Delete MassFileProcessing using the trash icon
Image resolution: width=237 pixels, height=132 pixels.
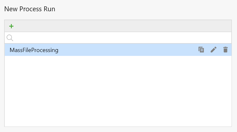tap(225, 50)
